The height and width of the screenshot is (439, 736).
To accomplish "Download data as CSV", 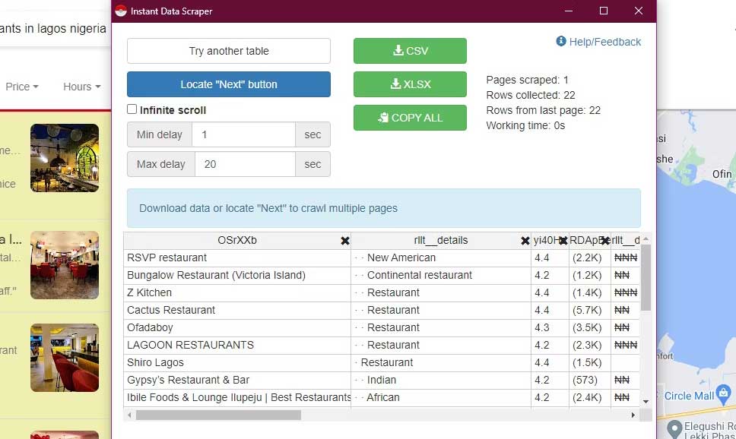I will coord(410,51).
